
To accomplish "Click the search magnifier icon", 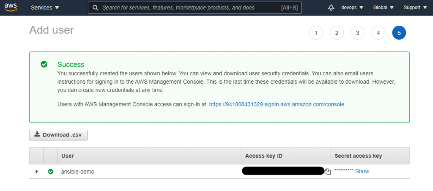I will pyautogui.click(x=95, y=8).
